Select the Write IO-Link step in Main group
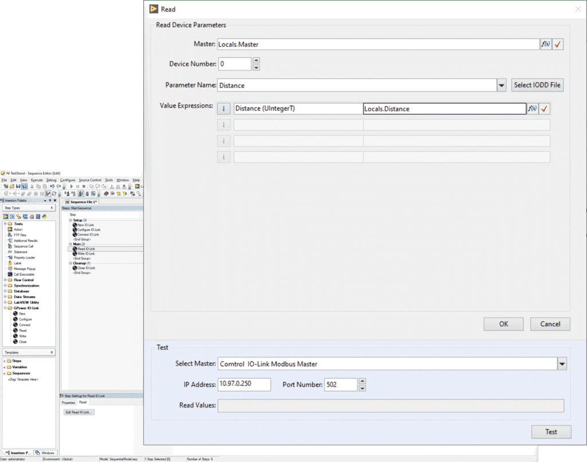 coord(87,253)
